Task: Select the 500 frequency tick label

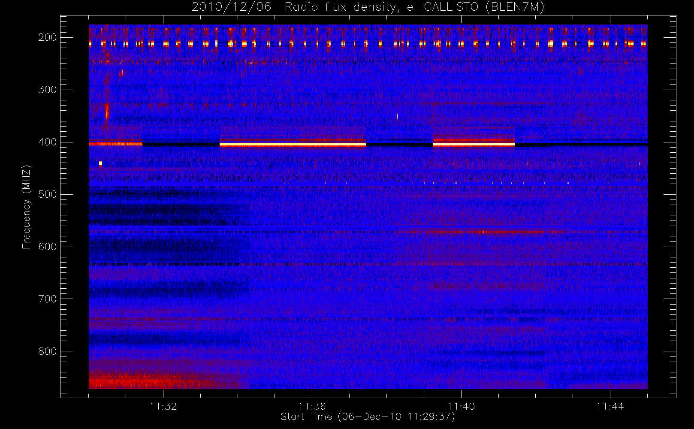Action: click(x=48, y=194)
